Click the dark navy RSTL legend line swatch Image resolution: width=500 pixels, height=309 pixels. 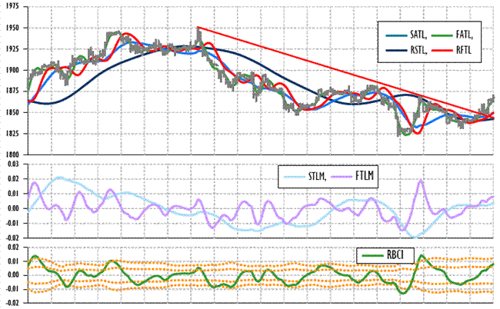pyautogui.click(x=396, y=51)
